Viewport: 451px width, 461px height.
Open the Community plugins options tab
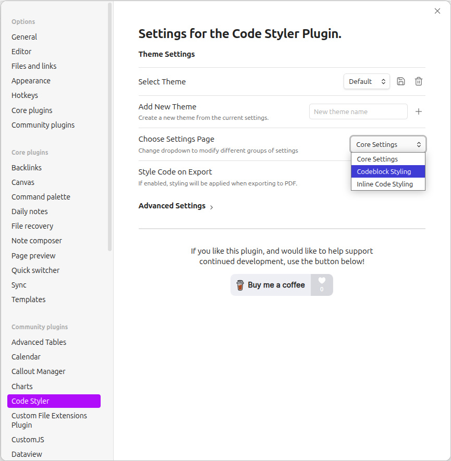point(43,125)
